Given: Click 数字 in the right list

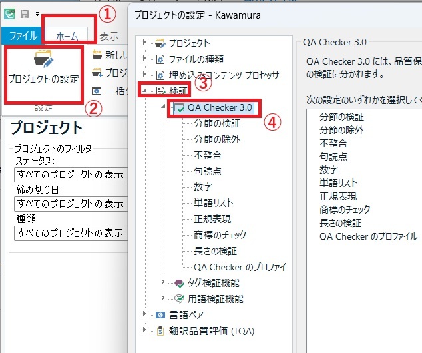Looking at the screenshot, I should 329,170.
